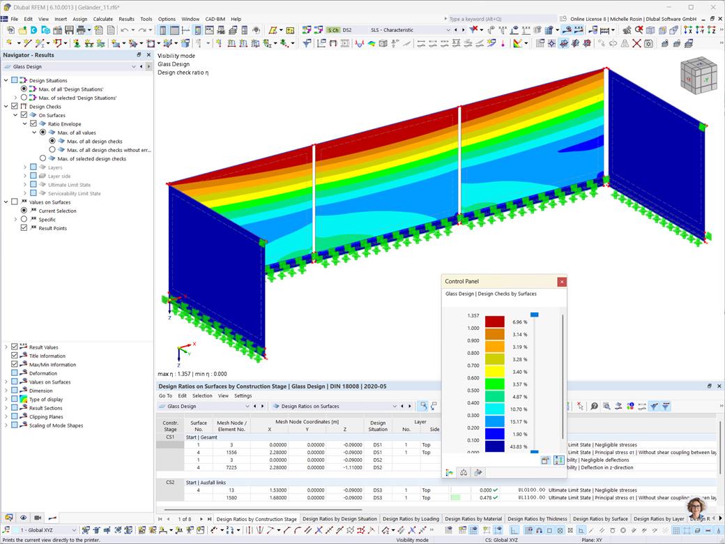
Task: Open the SLS - Characteristic combination dropdown
Action: 449,30
